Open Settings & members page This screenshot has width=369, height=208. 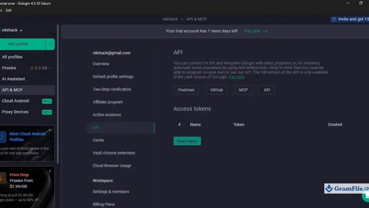click(x=111, y=191)
